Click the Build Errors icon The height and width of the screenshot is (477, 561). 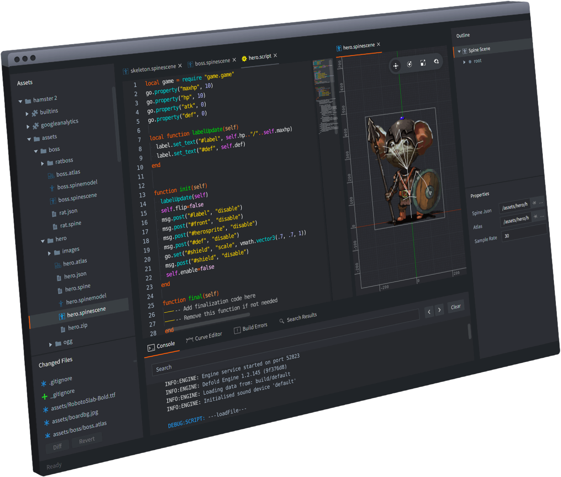tap(237, 331)
